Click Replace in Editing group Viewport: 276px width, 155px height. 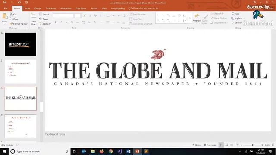(237, 18)
